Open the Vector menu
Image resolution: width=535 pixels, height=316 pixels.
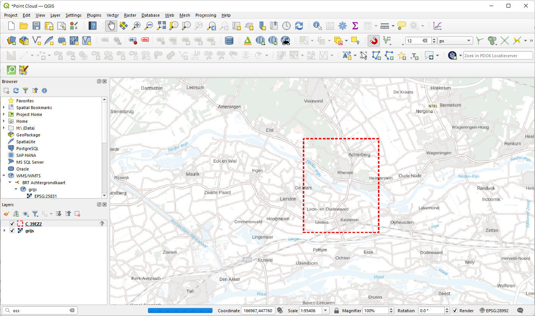pyautogui.click(x=112, y=15)
